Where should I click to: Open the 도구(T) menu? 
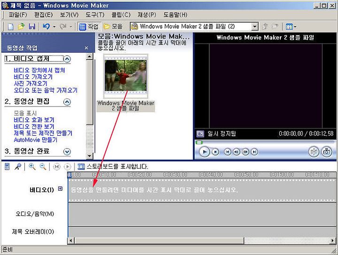(x=95, y=15)
